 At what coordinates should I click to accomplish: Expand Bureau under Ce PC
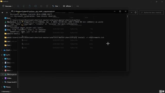pos(3,59)
